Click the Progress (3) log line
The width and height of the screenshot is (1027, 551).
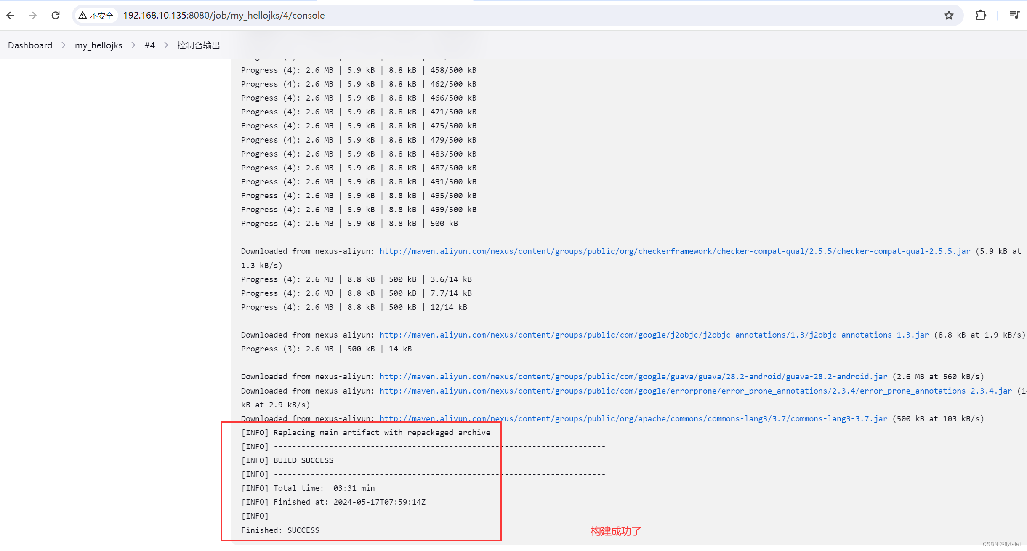click(327, 349)
